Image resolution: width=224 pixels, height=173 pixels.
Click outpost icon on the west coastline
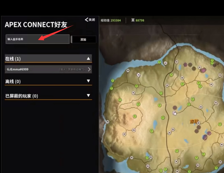pos(108,122)
